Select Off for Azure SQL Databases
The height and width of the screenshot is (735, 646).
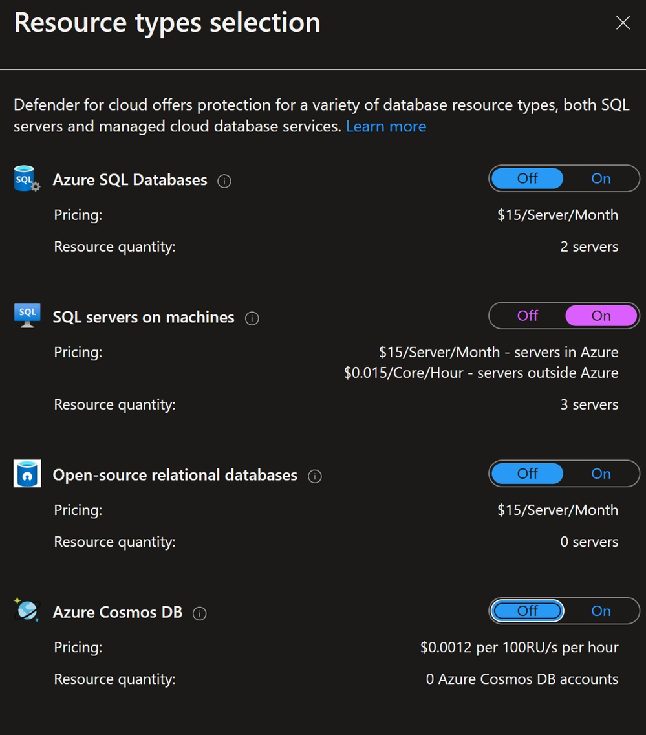tap(528, 179)
